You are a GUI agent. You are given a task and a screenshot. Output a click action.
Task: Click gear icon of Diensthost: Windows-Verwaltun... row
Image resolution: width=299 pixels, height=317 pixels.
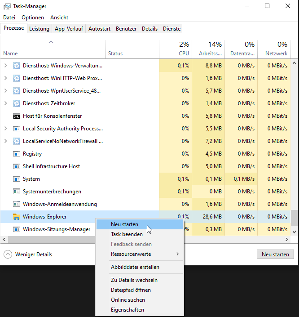point(17,66)
